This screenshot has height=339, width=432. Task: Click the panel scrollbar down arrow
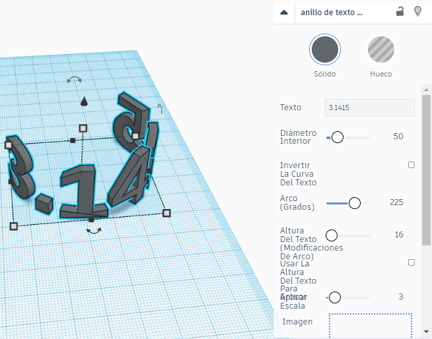pyautogui.click(x=426, y=332)
